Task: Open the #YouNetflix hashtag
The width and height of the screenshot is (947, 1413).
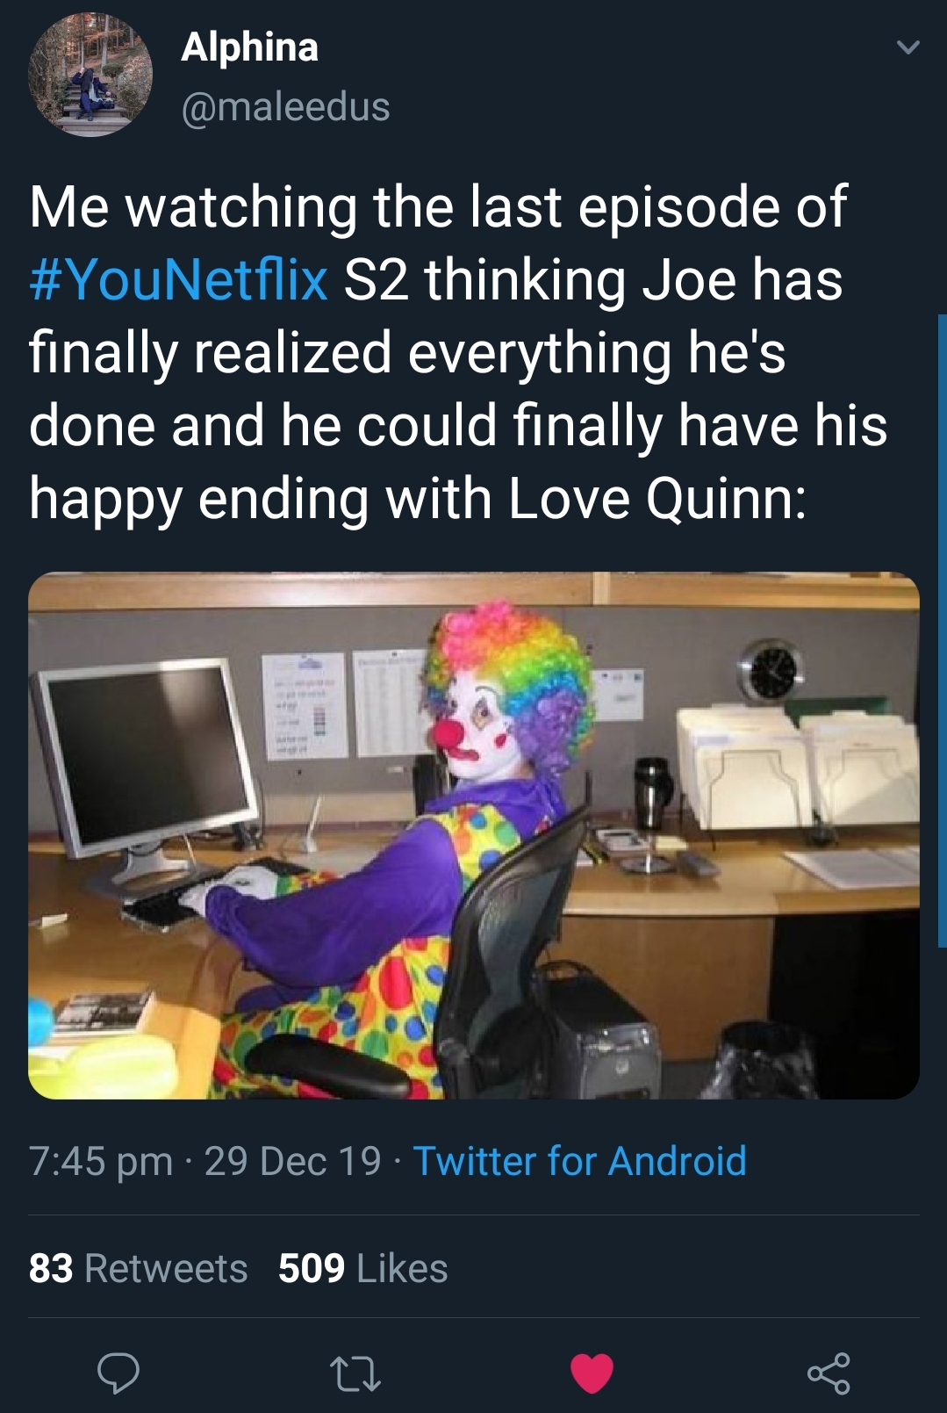Action: pyautogui.click(x=179, y=279)
